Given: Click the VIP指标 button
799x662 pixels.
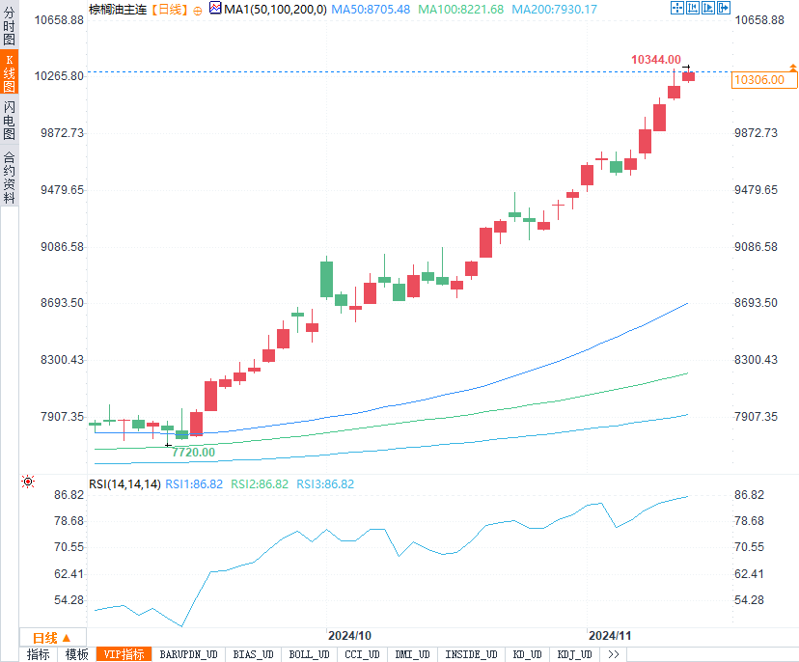Looking at the screenshot, I should pos(124,654).
